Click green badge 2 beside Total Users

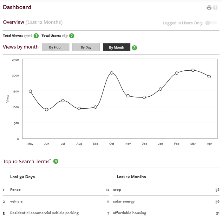[x=72, y=36]
